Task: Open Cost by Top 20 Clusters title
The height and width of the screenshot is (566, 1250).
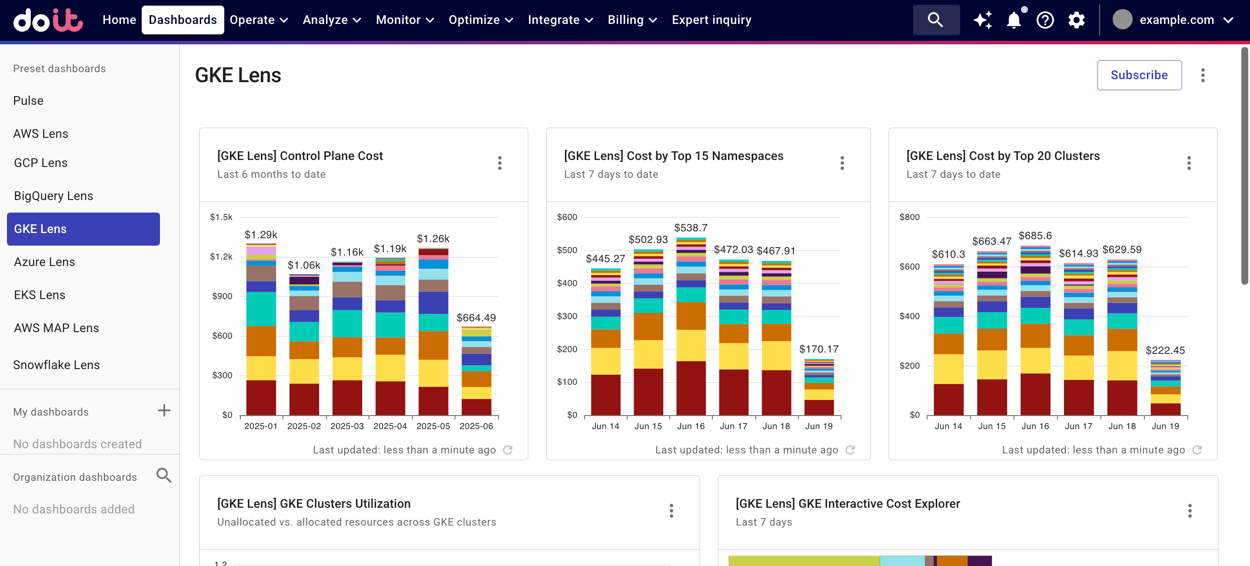Action: (1003, 156)
